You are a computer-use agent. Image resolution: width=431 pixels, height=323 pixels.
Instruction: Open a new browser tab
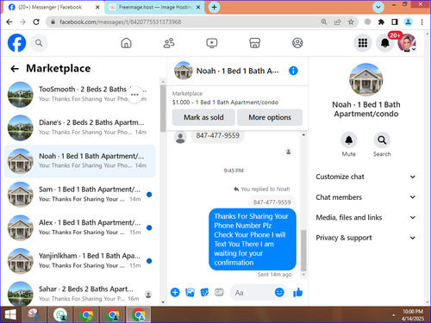(x=214, y=7)
